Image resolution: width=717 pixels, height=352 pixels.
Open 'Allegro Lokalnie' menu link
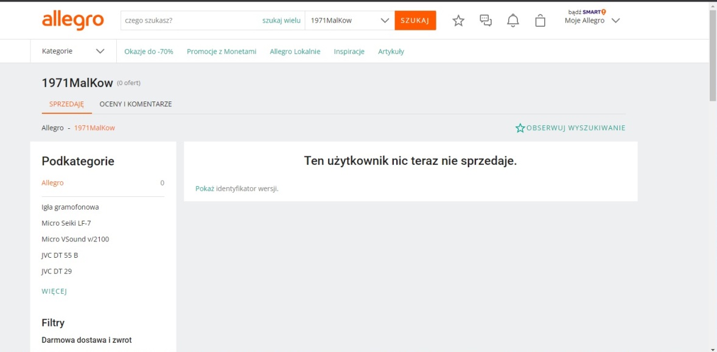(295, 52)
